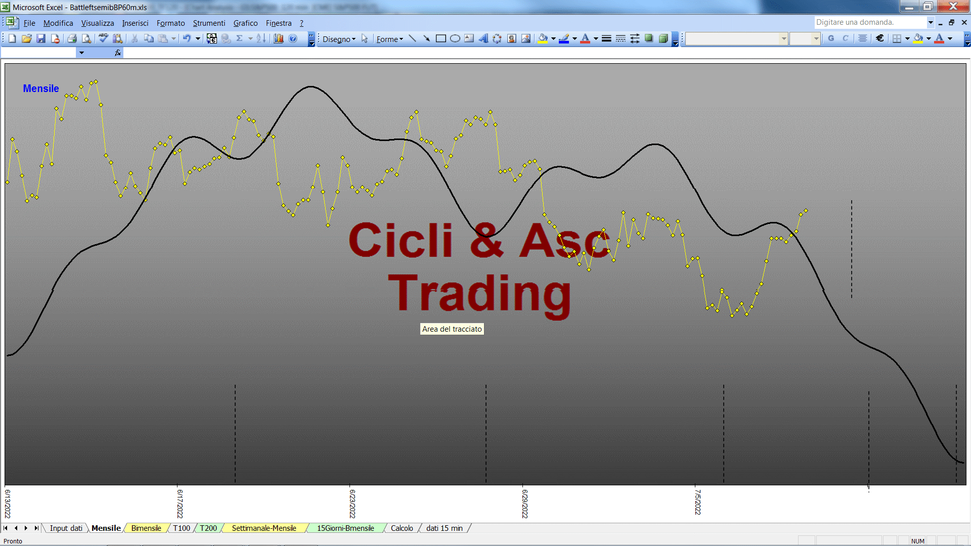
Task: Expand the Borders dropdown arrow
Action: coord(907,38)
